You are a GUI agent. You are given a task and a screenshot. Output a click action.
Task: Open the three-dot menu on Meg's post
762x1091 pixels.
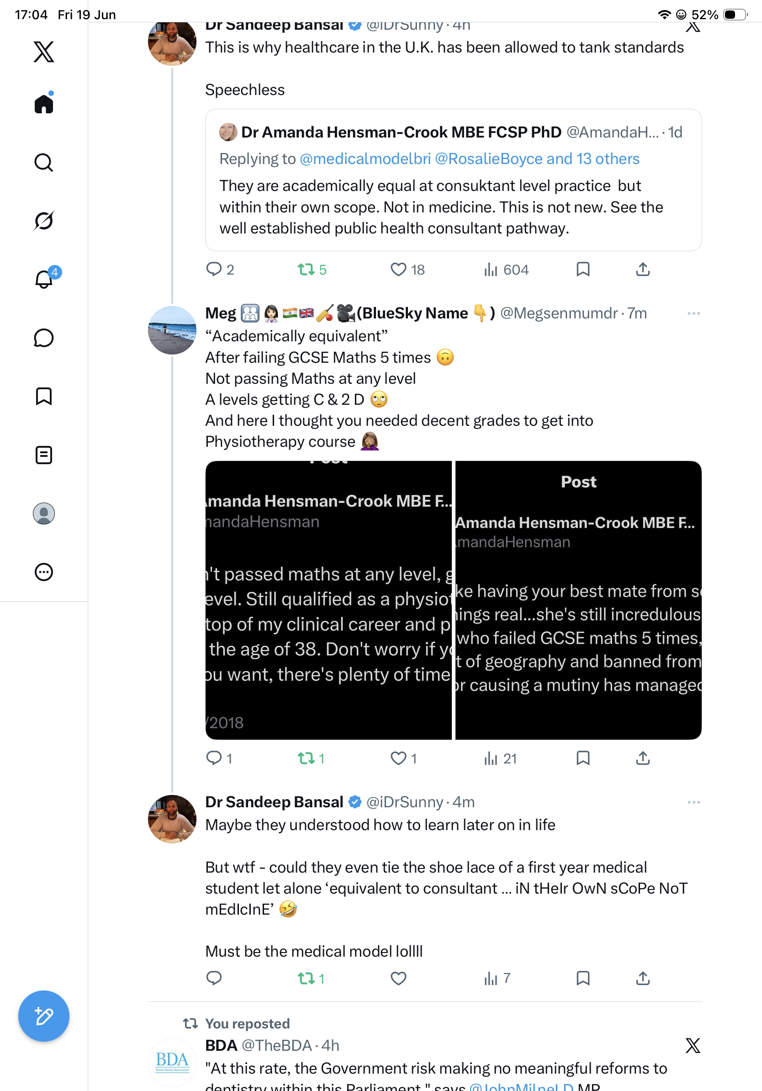pos(693,313)
